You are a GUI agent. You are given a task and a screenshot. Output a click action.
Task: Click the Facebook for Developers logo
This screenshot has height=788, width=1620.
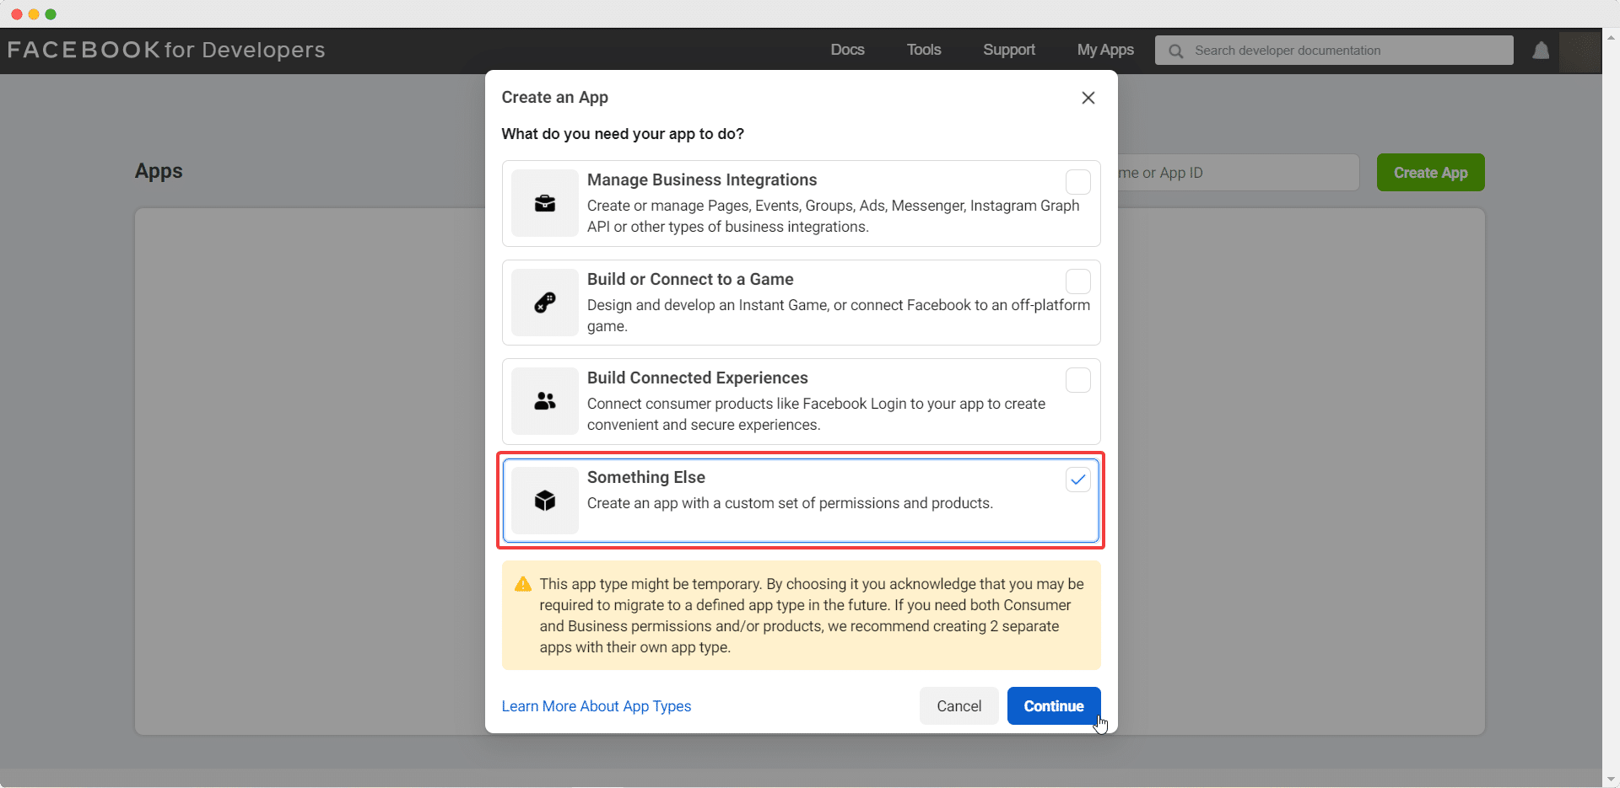point(166,50)
